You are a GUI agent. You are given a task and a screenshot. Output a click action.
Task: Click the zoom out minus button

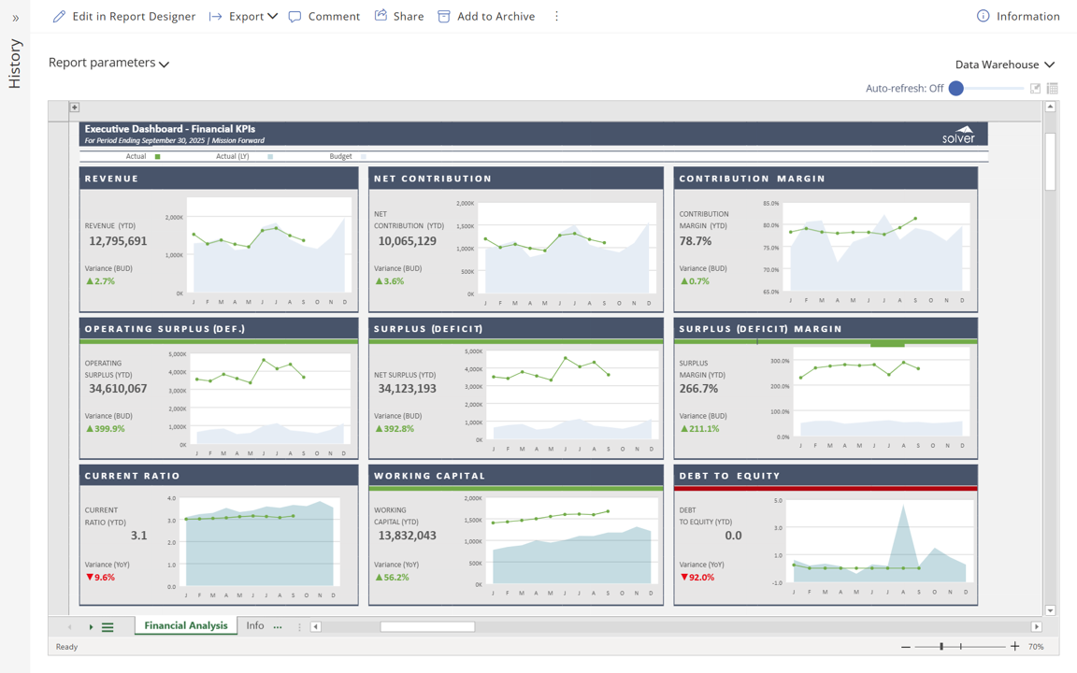pyautogui.click(x=905, y=647)
